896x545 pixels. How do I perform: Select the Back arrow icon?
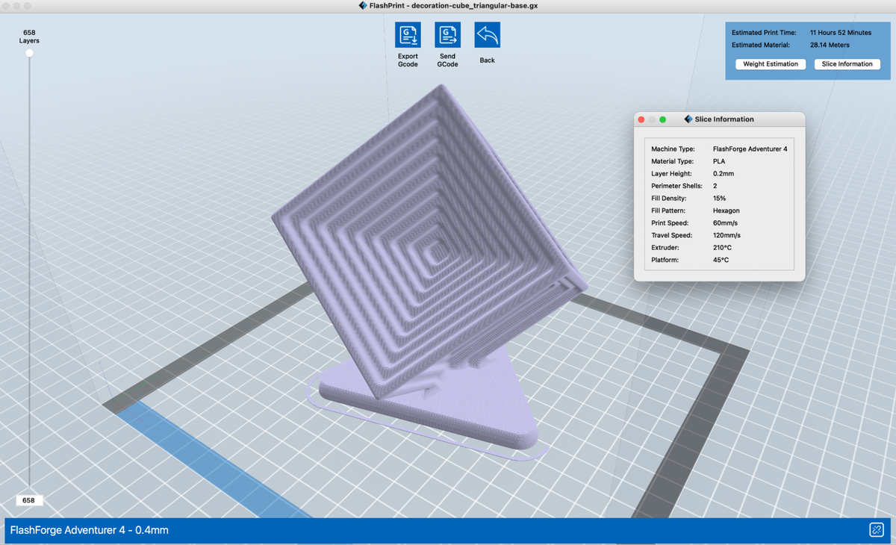pyautogui.click(x=487, y=33)
